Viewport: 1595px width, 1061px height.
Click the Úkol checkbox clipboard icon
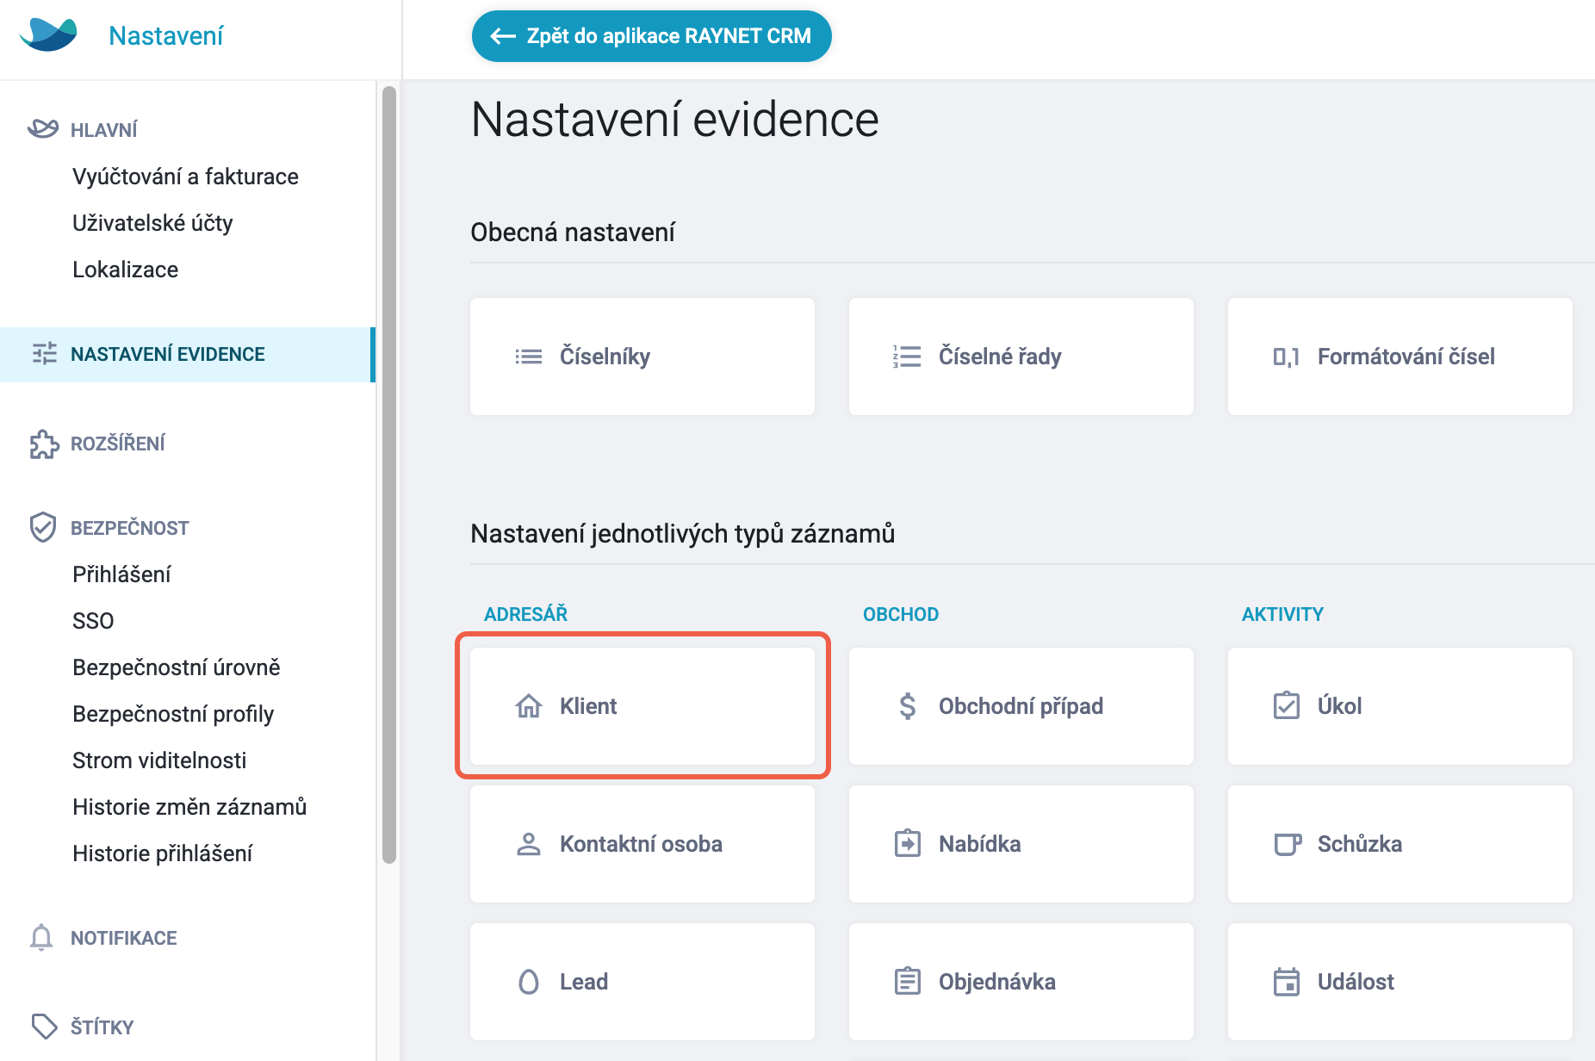coord(1287,705)
